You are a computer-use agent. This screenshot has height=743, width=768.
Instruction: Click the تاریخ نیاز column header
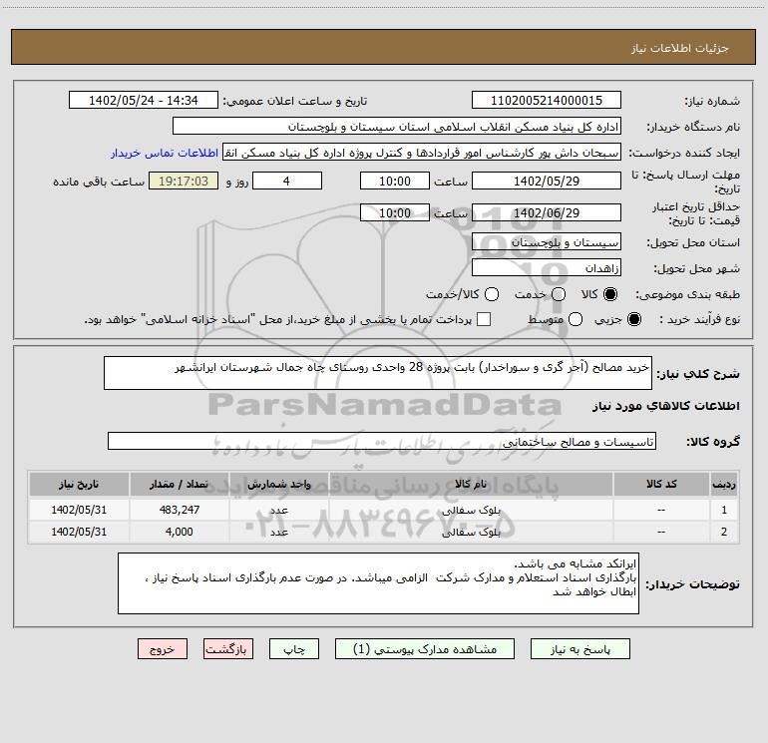tap(79, 484)
